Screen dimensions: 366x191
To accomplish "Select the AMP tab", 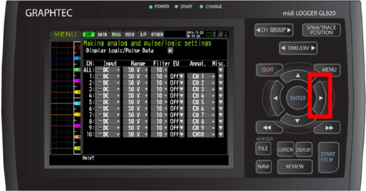I will click(x=89, y=35).
